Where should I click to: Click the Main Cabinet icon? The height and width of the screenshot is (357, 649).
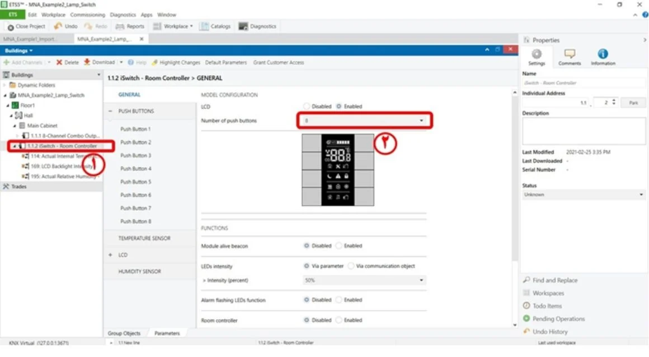(22, 126)
